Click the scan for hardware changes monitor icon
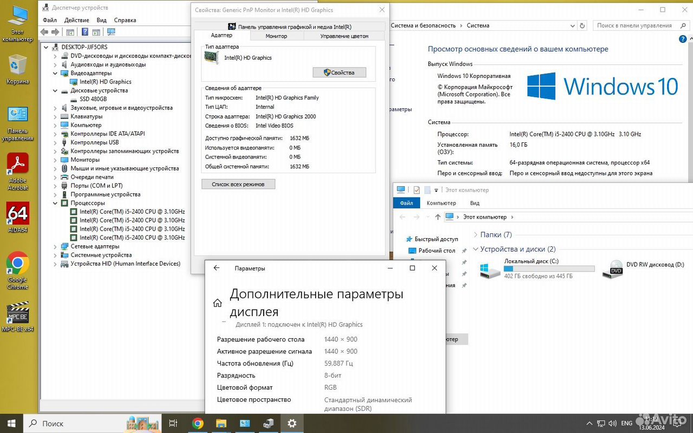693x433 pixels. pyautogui.click(x=111, y=32)
